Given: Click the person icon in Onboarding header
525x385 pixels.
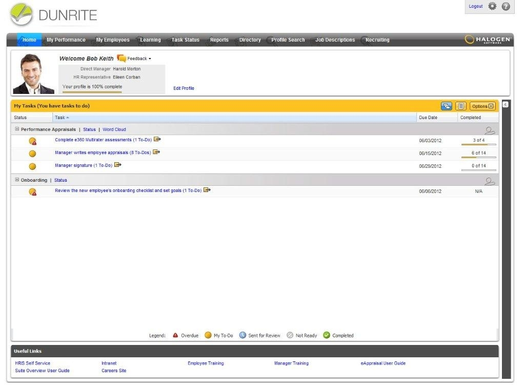Looking at the screenshot, I should 490,181.
